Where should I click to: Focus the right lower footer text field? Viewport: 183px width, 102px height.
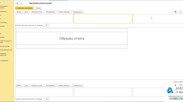pyautogui.click(x=149, y=92)
